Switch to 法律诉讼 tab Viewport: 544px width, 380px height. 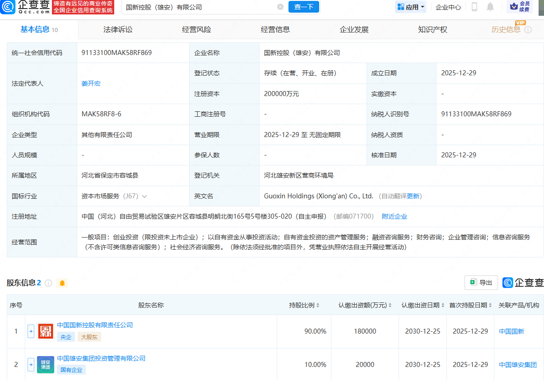[x=118, y=30]
